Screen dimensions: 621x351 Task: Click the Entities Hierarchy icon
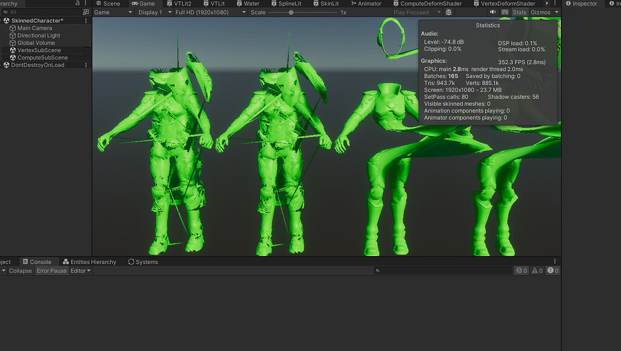65,261
